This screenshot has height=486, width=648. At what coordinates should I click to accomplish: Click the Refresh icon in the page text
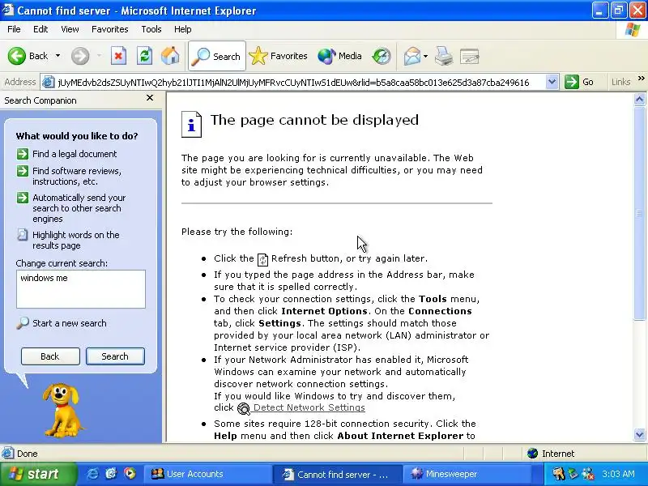tap(262, 259)
